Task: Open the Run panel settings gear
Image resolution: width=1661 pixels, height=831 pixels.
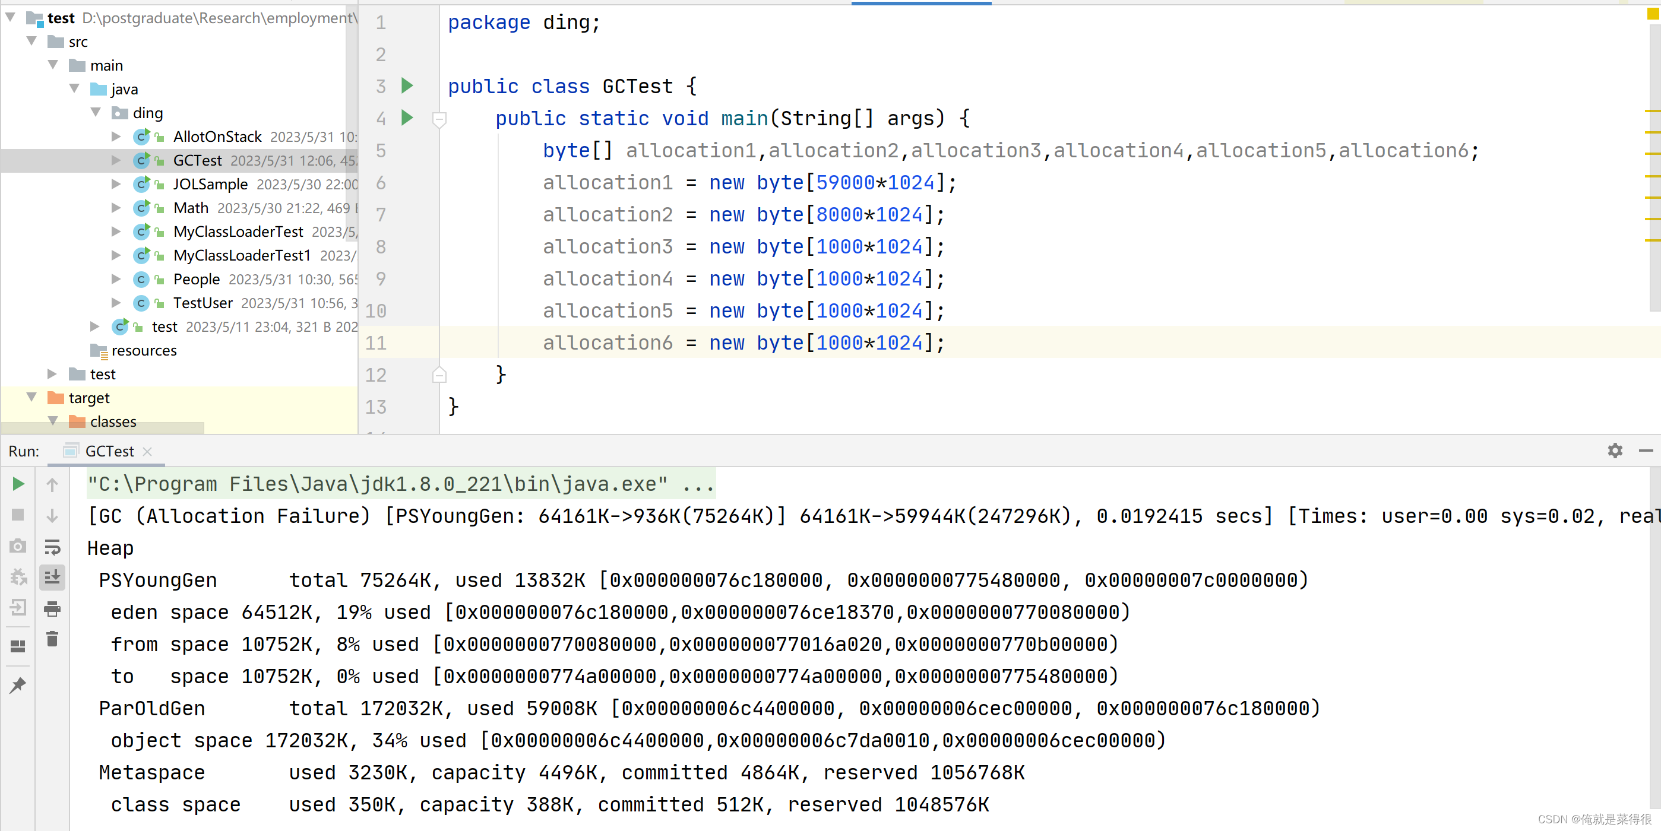Action: point(1615,450)
